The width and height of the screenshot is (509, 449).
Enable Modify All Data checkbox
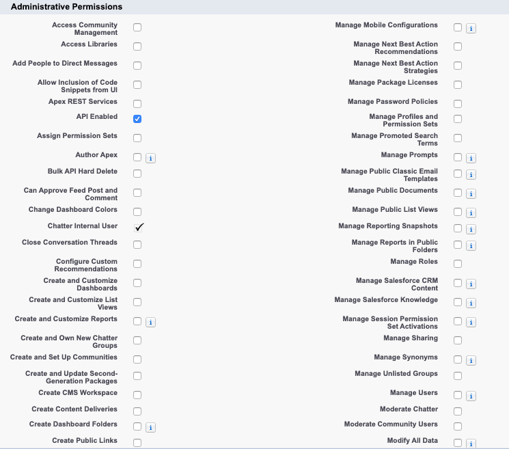[x=458, y=443]
